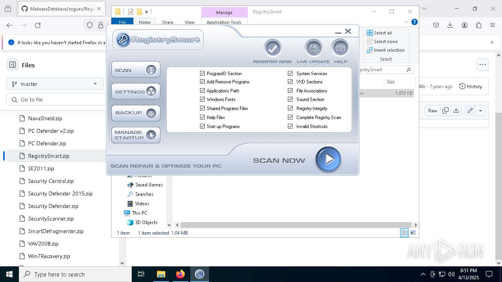The width and height of the screenshot is (502, 282).
Task: Open the Backup section
Action: [x=136, y=113]
